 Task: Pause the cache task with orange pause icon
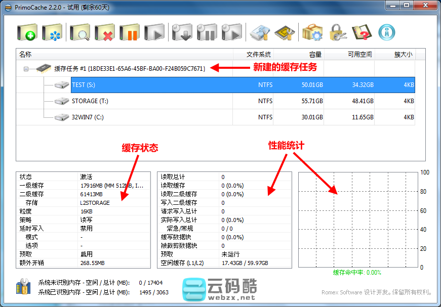point(130,33)
